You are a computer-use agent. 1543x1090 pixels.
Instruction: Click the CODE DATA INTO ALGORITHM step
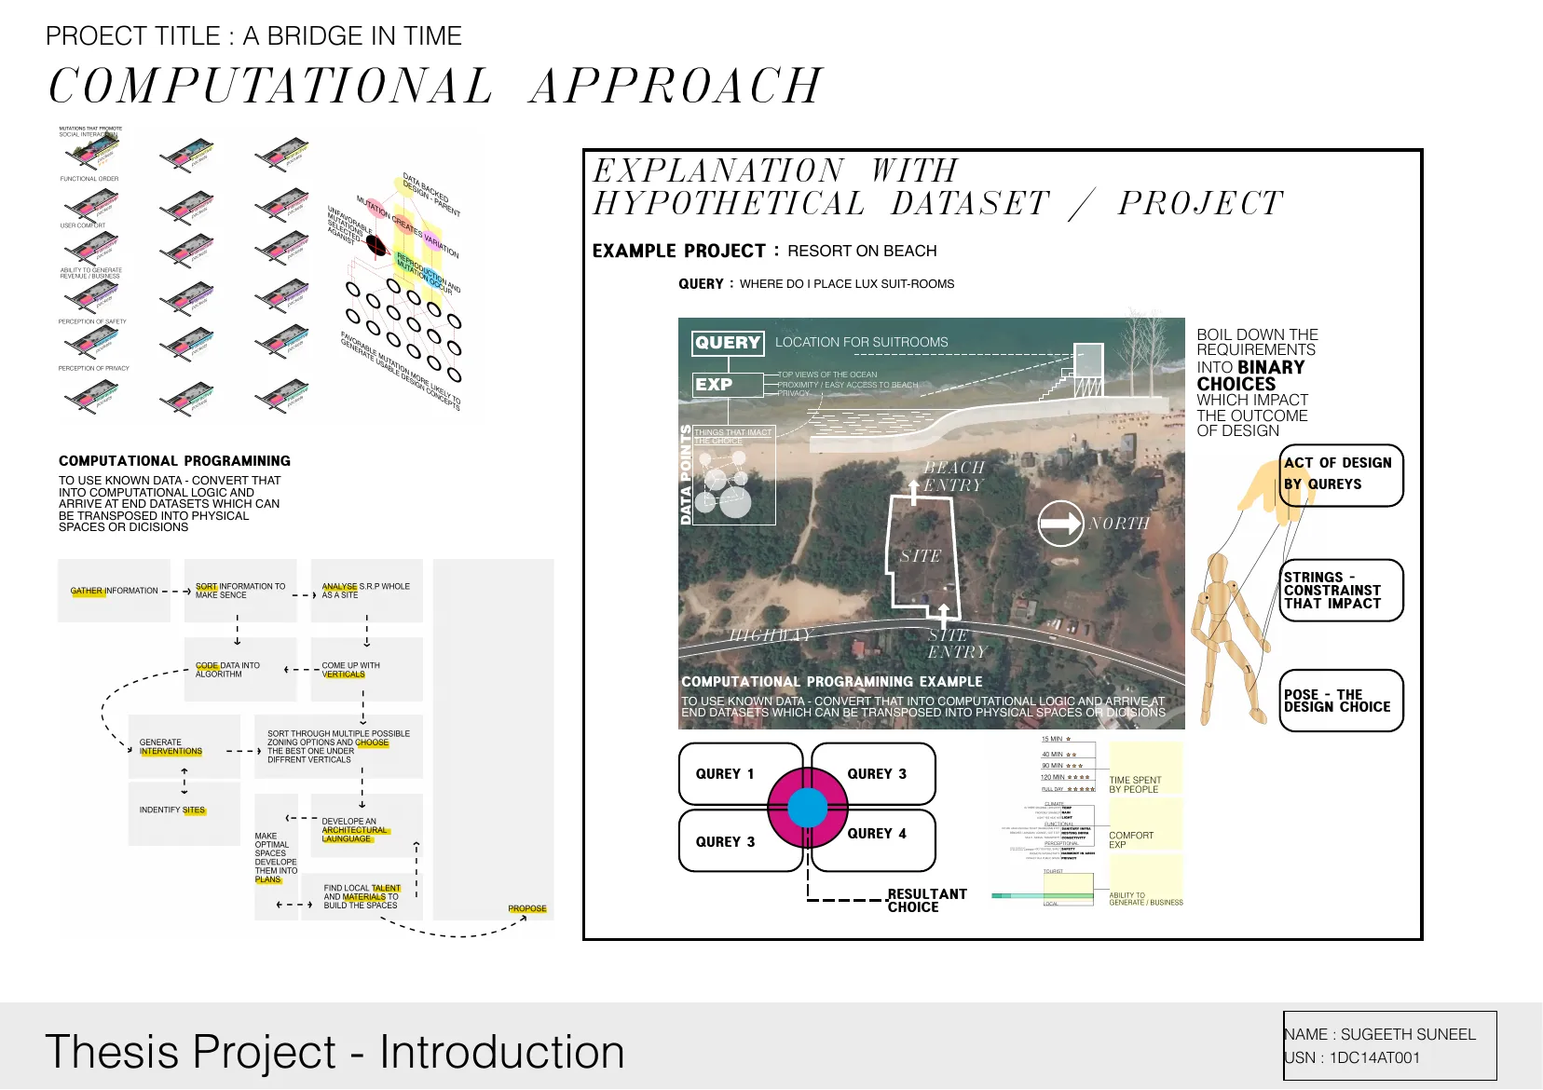pyautogui.click(x=240, y=670)
